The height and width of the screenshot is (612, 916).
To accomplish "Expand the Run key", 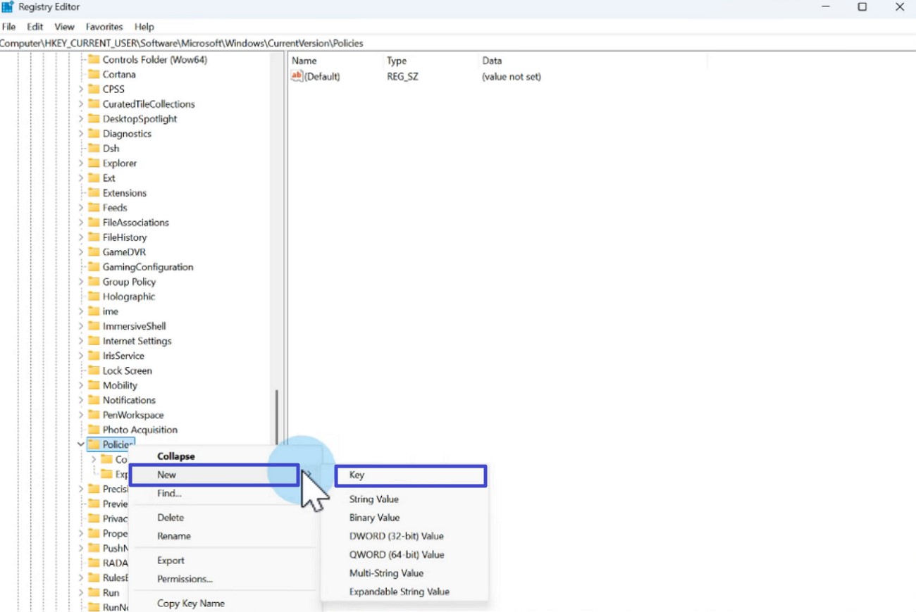I will tap(81, 592).
